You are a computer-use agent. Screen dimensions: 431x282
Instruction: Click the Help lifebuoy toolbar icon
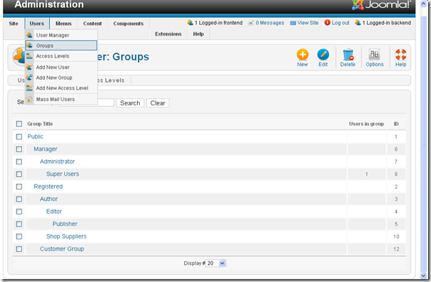[401, 55]
